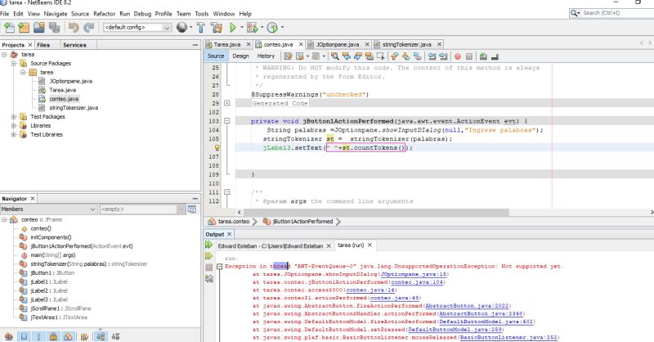Image resolution: width=654 pixels, height=342 pixels.
Task: Open the Tools menu
Action: pyautogui.click(x=201, y=13)
